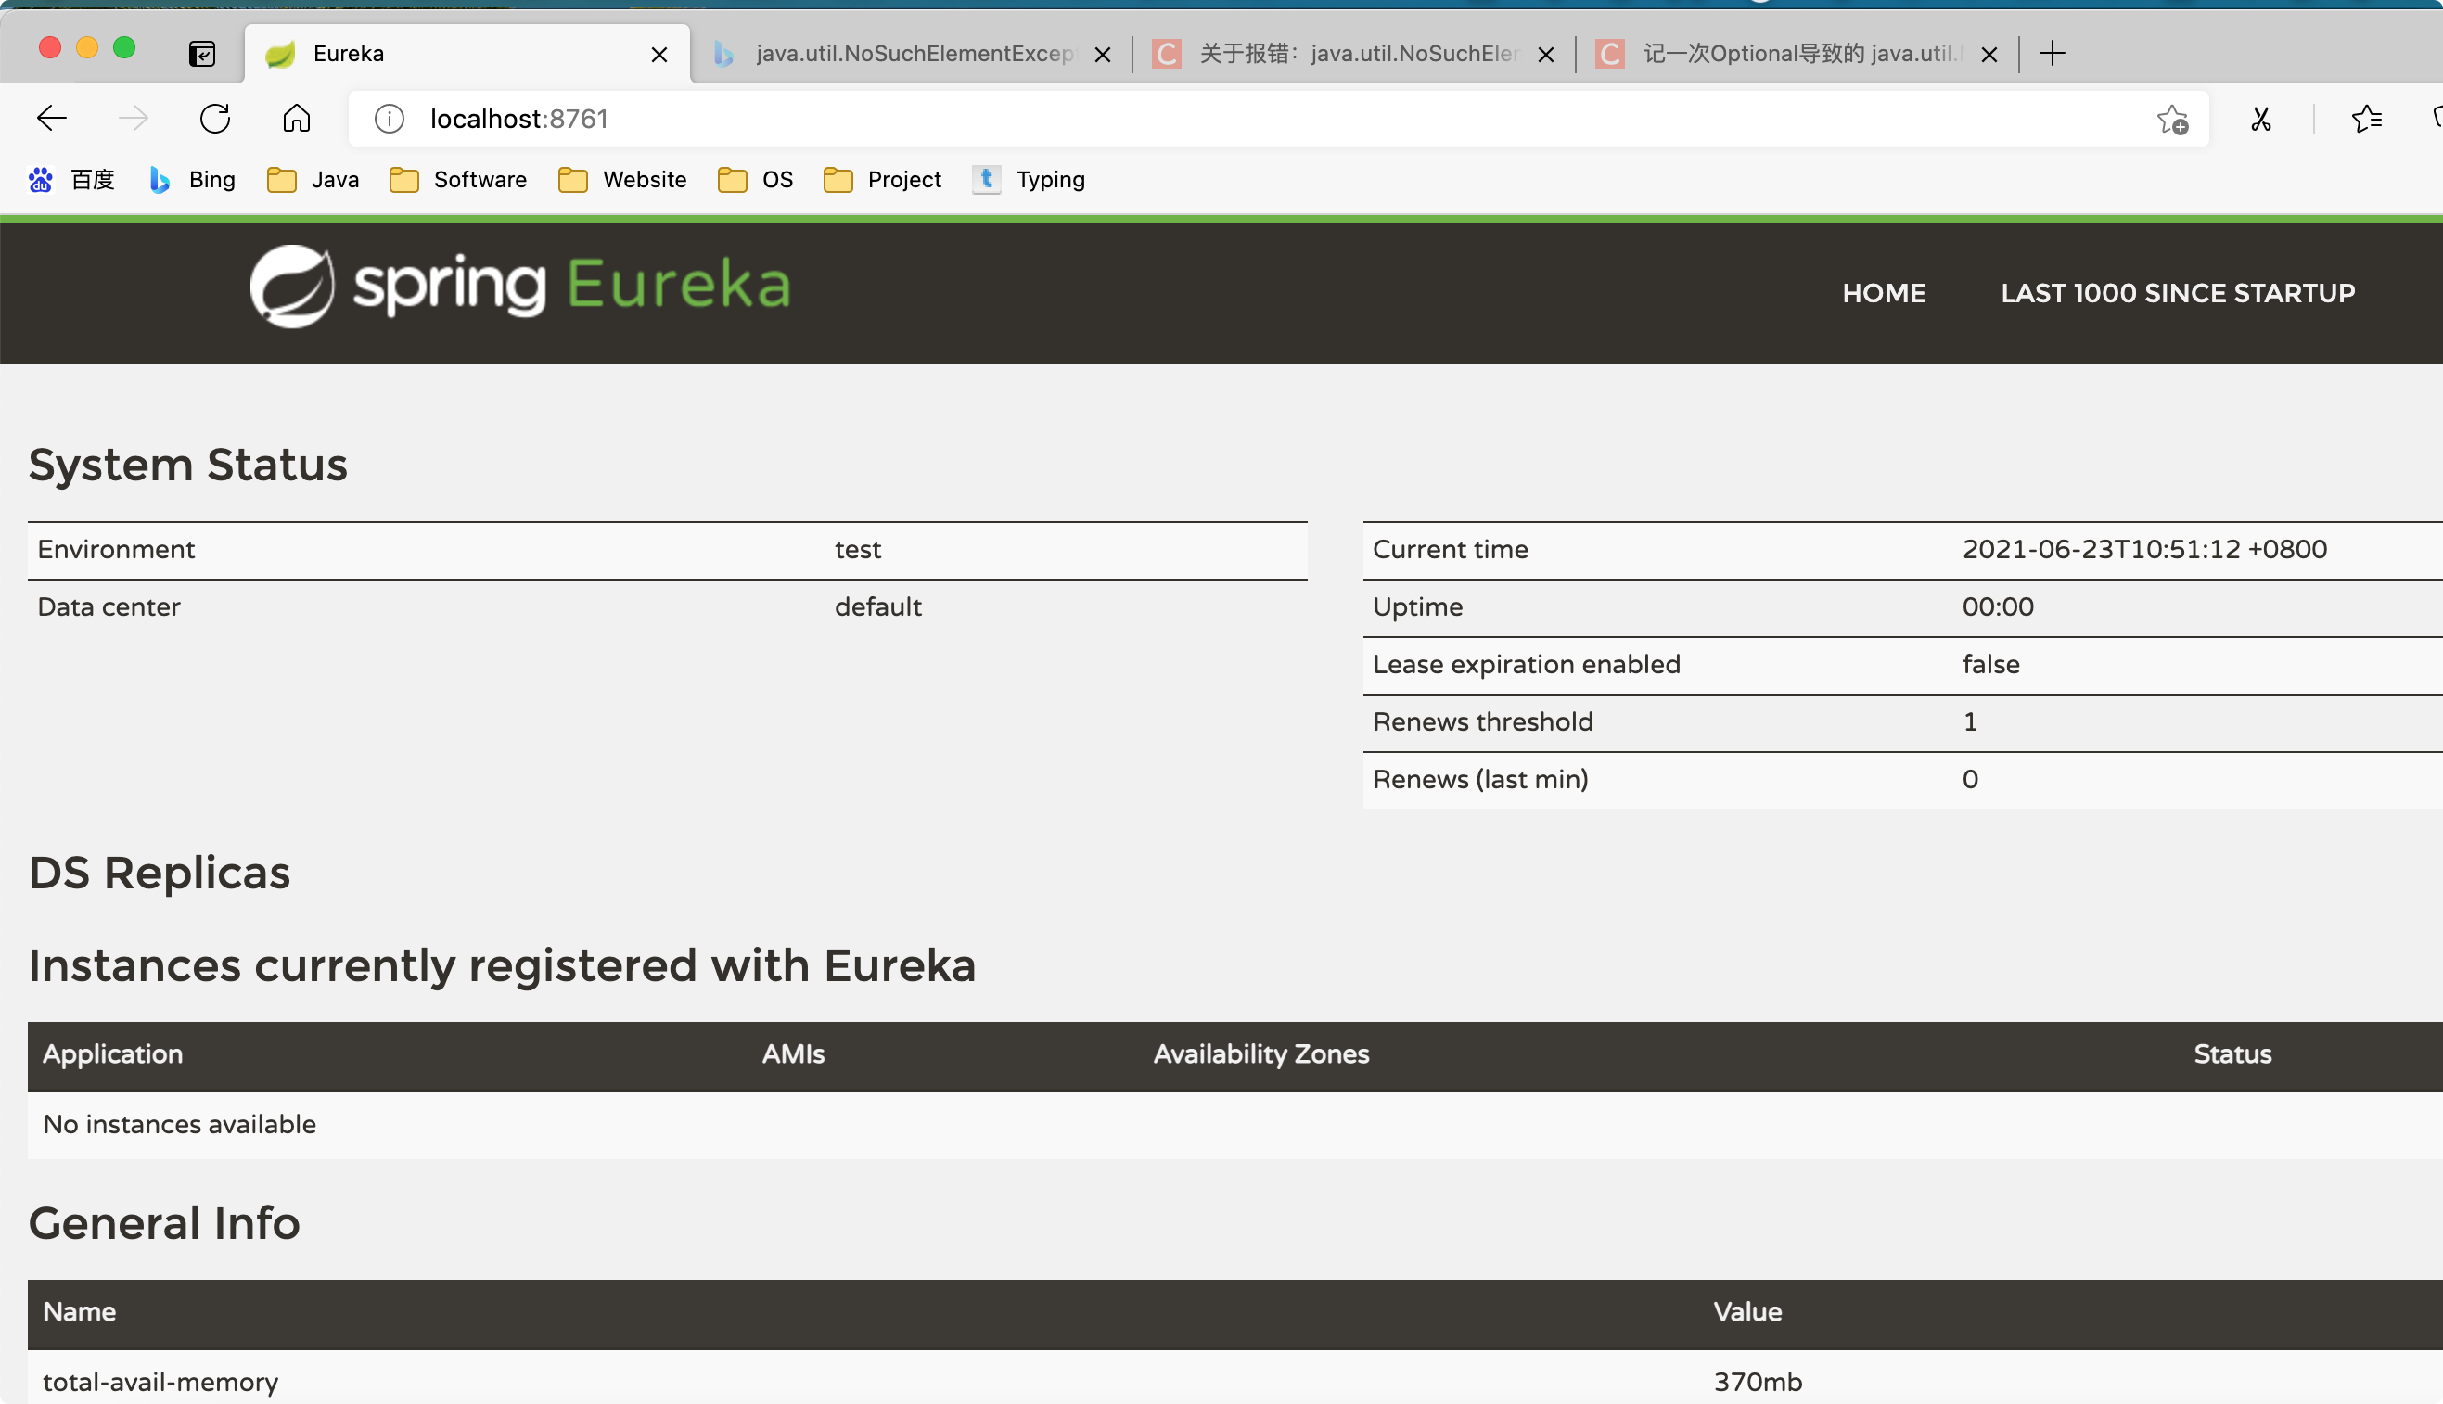Go to browser home page icon
Screen dimensions: 2443x1404
pos(296,119)
